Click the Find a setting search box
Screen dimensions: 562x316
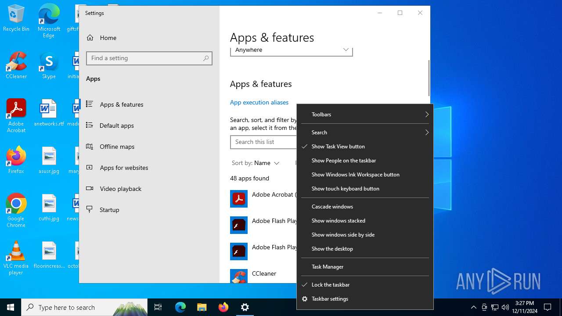coord(149,58)
